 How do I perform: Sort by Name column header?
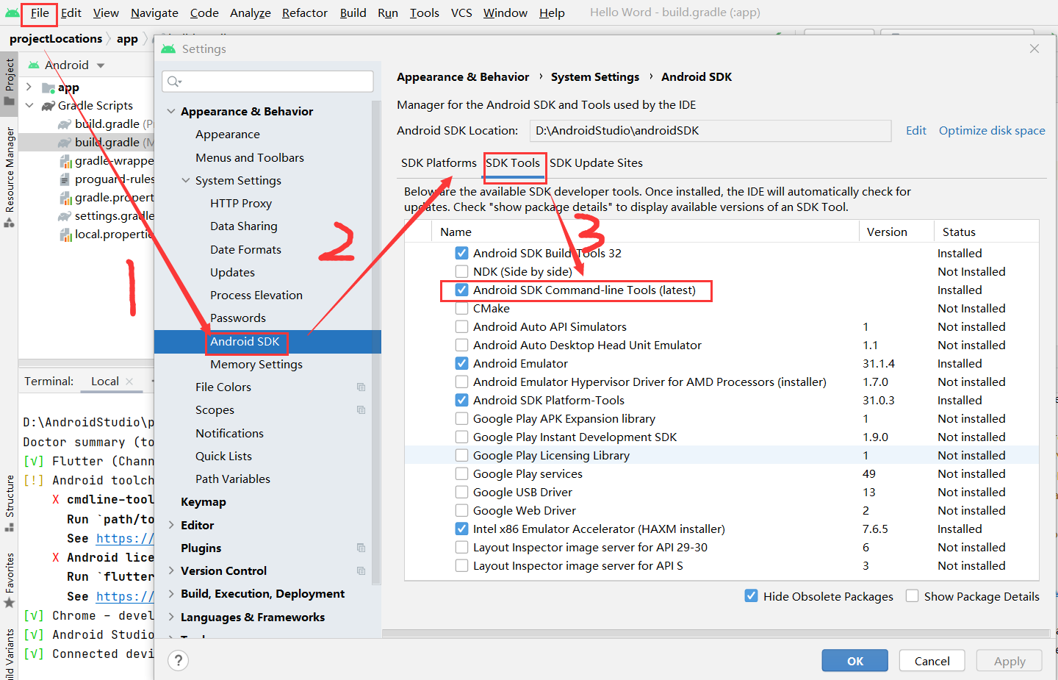point(456,232)
